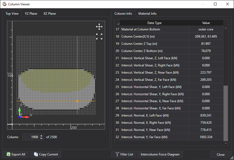
Task: Click Horizontal Shear Y Left Face row
Action: tap(169, 87)
